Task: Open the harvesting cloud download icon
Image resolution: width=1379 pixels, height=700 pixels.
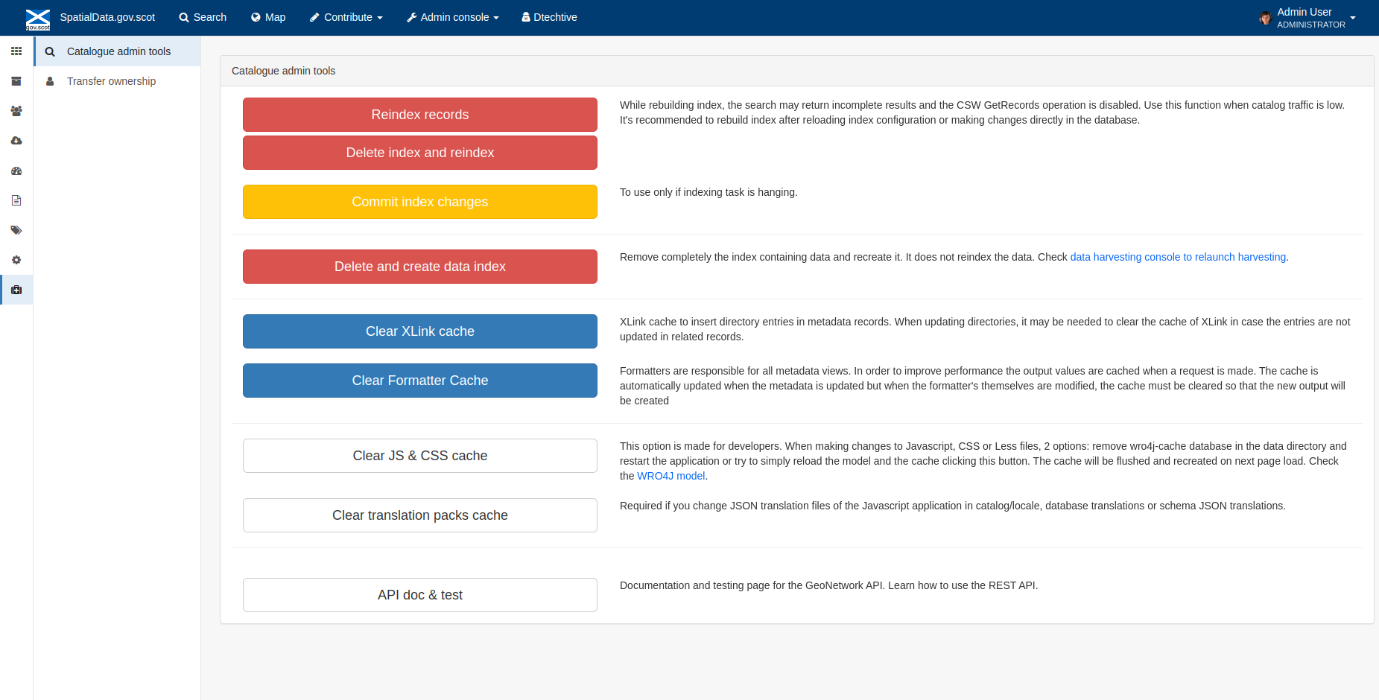Action: point(16,141)
